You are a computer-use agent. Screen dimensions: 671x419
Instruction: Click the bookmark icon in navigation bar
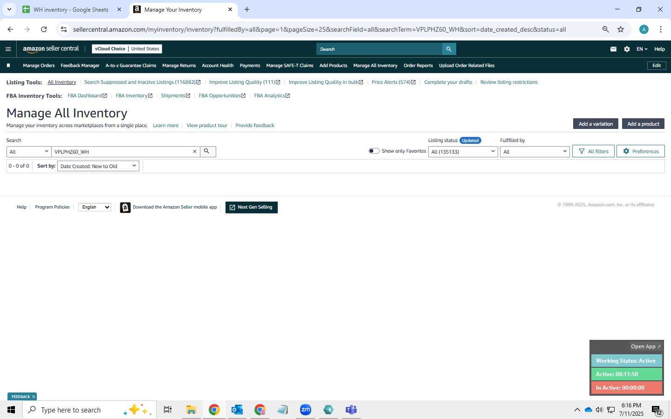click(x=8, y=66)
